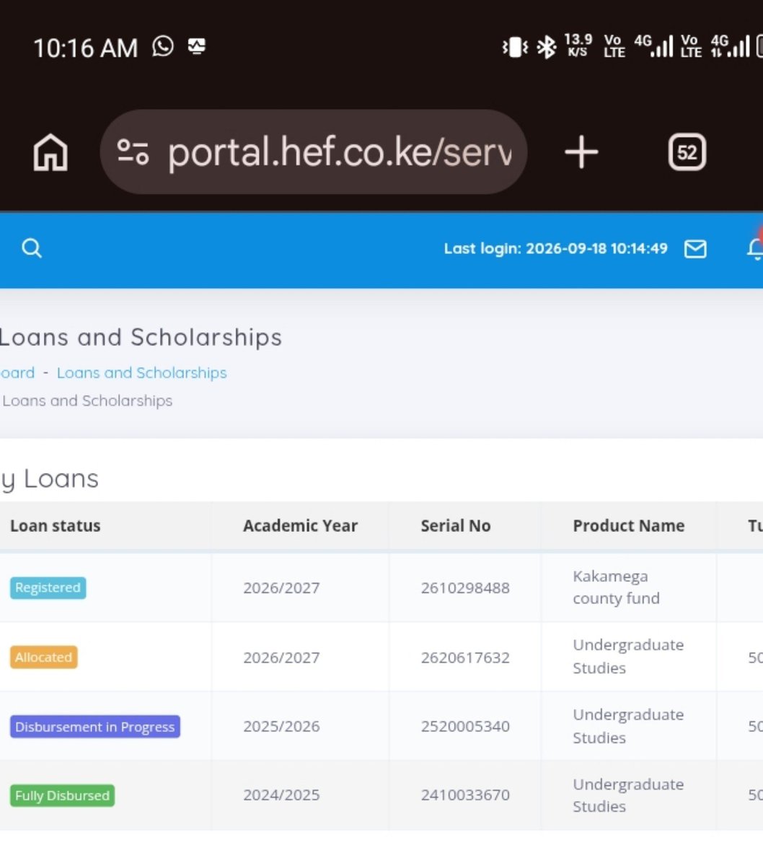This screenshot has width=763, height=866.
Task: Open tab switcher showing 52 tabs
Action: [687, 152]
